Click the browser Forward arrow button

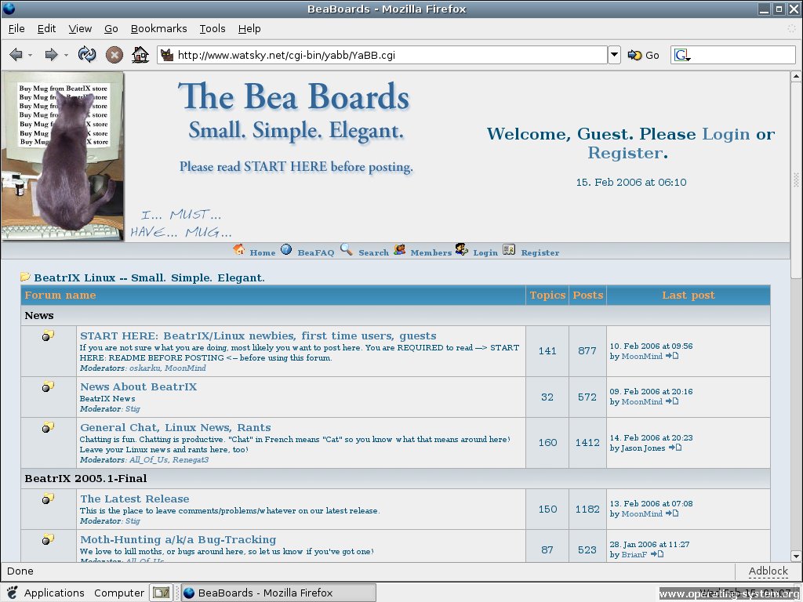(x=51, y=54)
